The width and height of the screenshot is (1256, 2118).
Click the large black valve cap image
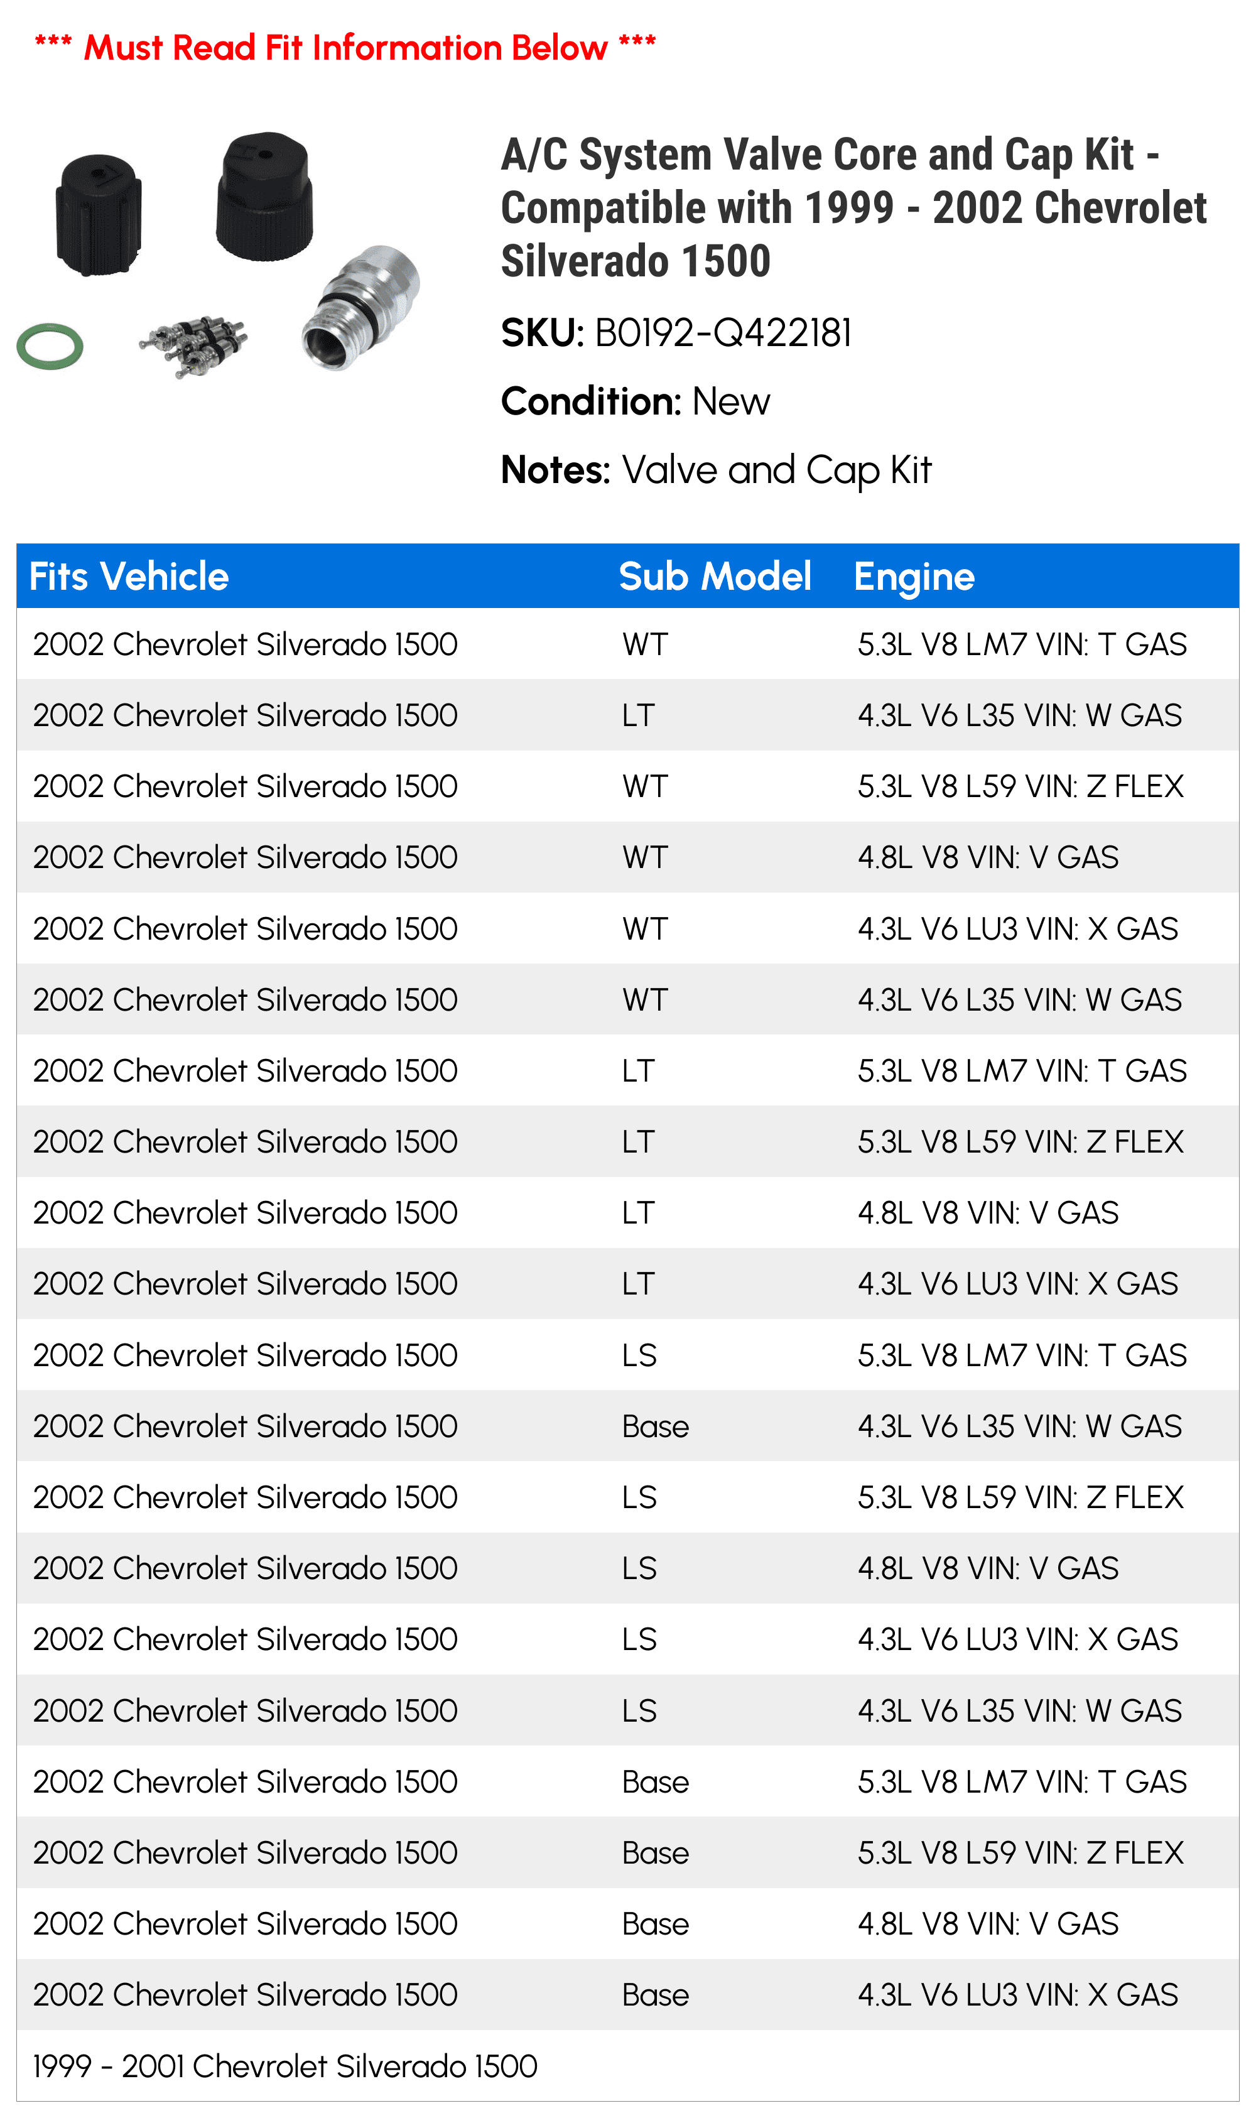tap(264, 195)
